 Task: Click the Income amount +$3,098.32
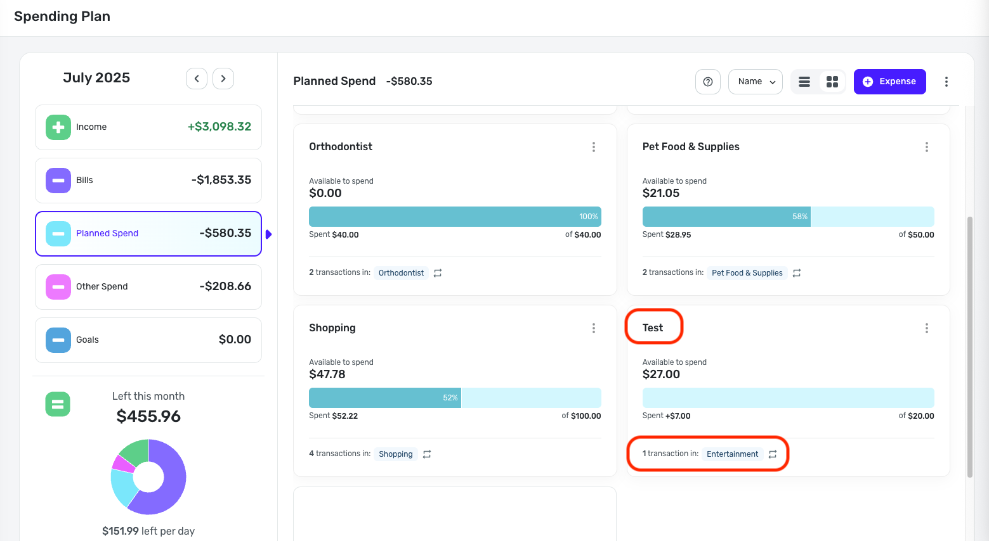(219, 127)
